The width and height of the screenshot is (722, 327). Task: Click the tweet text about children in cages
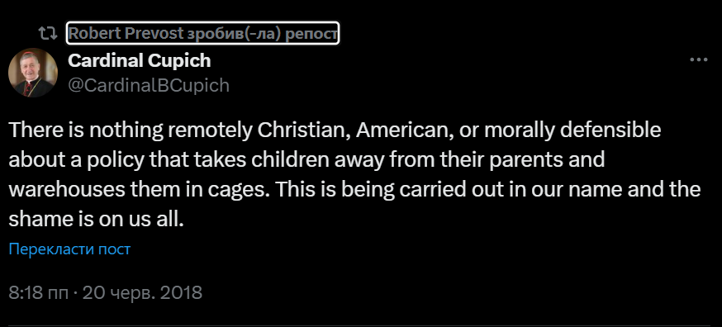coord(354,174)
